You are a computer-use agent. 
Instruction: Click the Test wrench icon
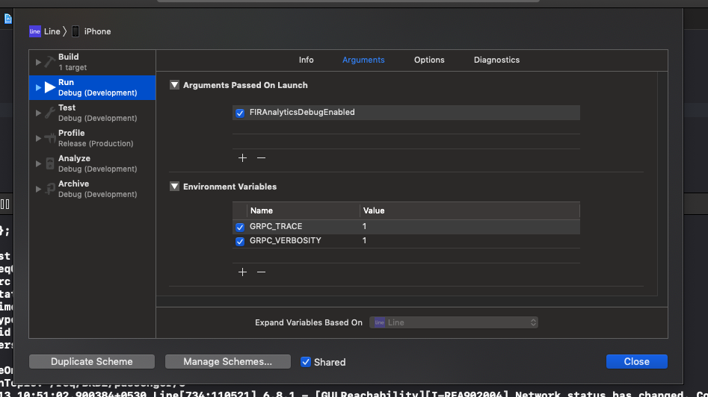tap(49, 113)
